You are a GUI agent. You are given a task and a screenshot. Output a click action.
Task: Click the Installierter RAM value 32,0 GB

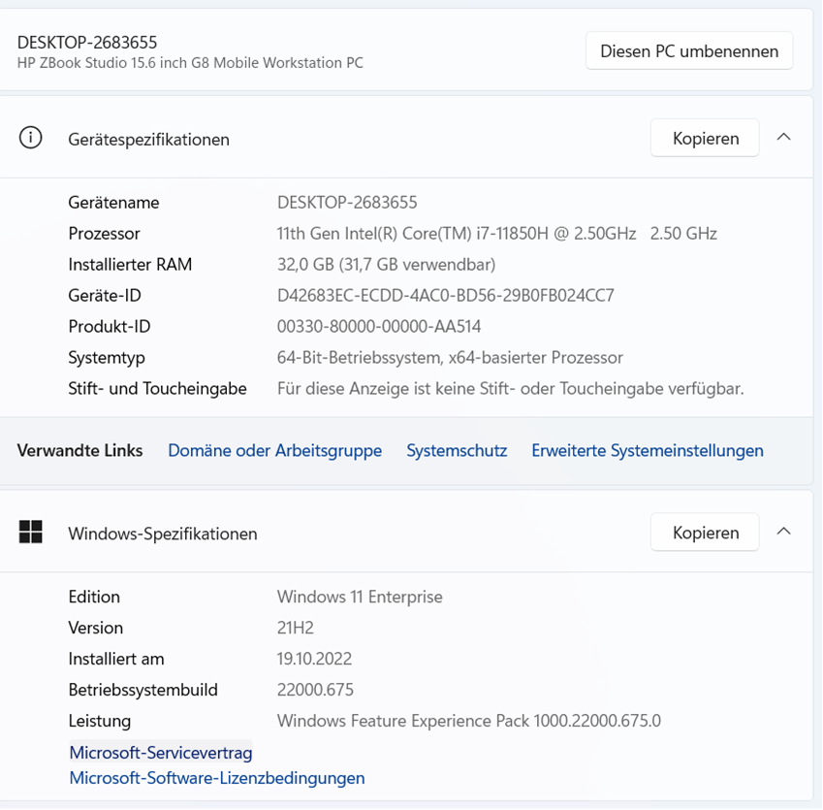pos(386,265)
